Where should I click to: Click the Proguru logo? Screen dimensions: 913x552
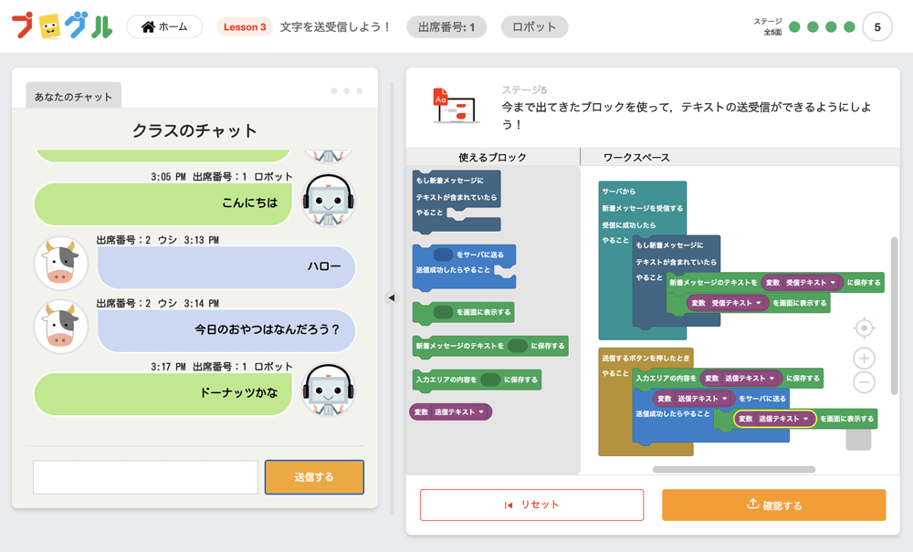[62, 26]
